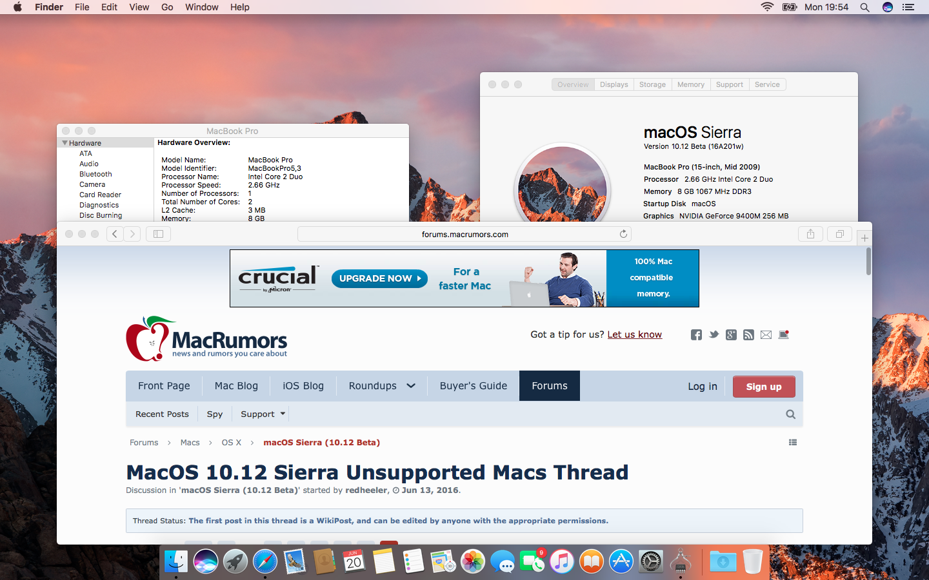The height and width of the screenshot is (580, 929).
Task: Open Trash in Dock
Action: [753, 562]
